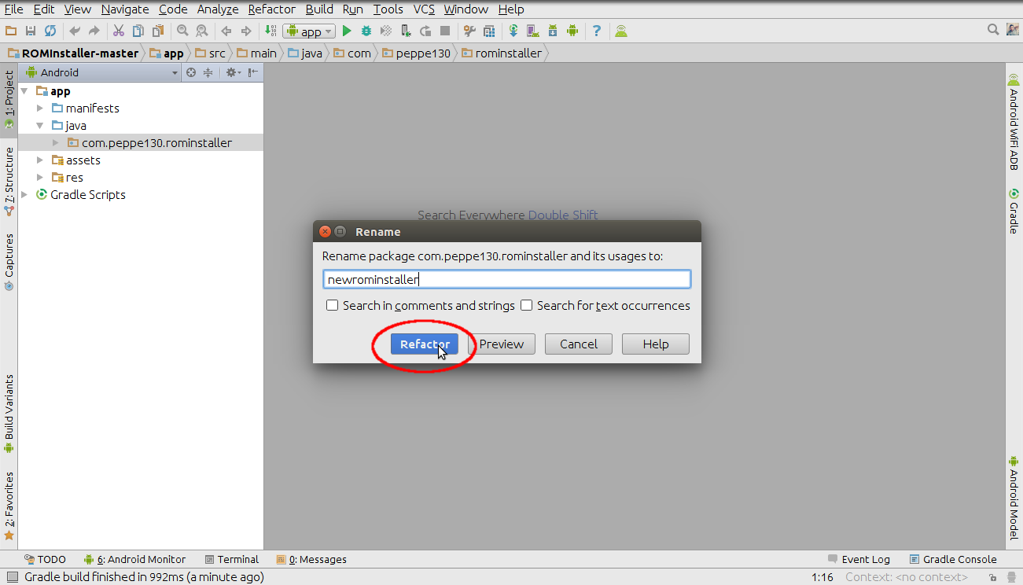Open the Analyze menu
Viewport: 1023px width, 585px height.
pos(218,9)
